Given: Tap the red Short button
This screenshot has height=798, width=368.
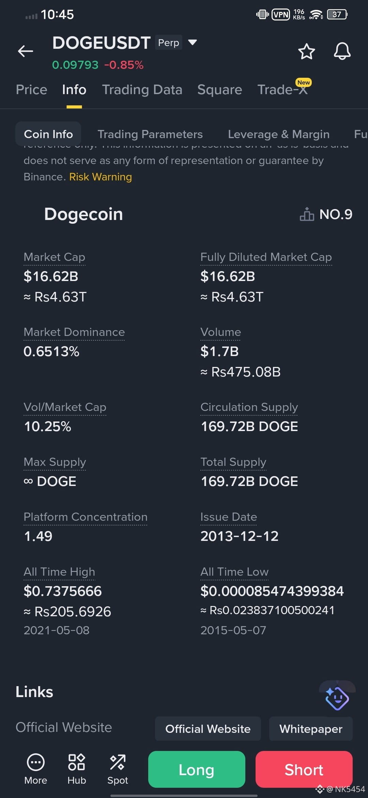Looking at the screenshot, I should [x=304, y=769].
